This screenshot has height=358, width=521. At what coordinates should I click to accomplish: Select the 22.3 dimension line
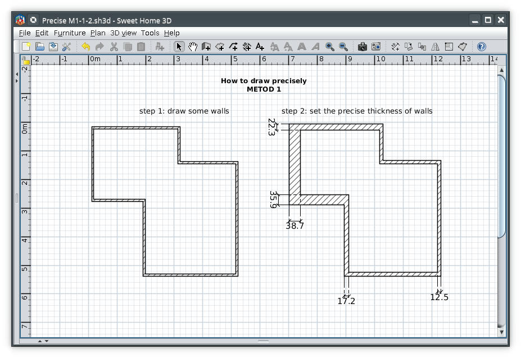point(278,127)
